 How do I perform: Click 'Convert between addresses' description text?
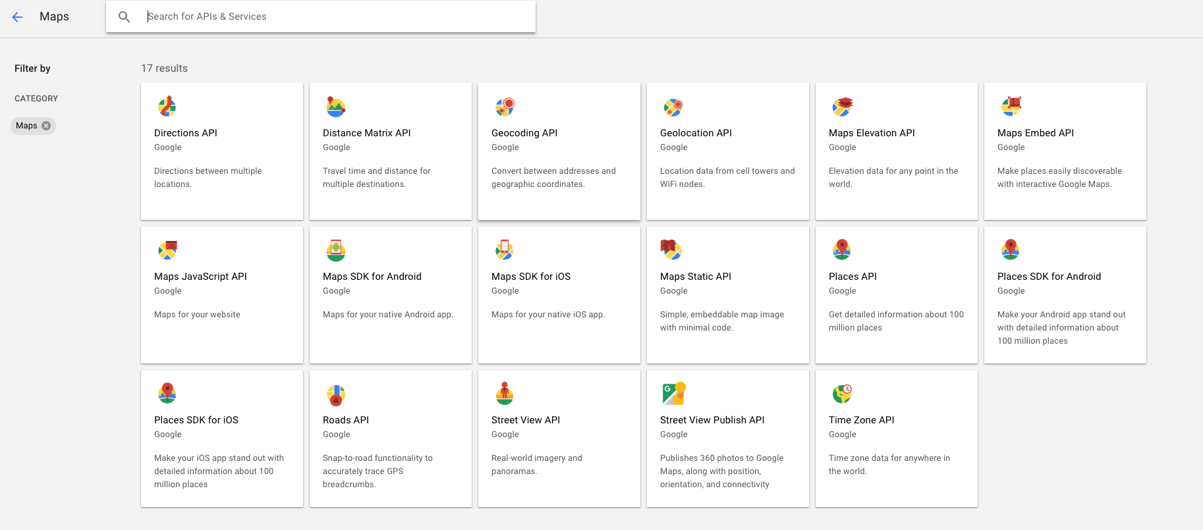(553, 178)
